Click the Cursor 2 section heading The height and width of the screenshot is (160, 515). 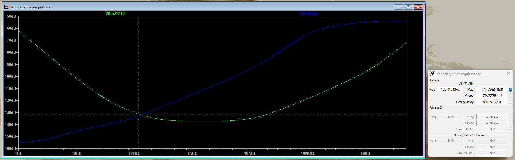[x=436, y=107]
